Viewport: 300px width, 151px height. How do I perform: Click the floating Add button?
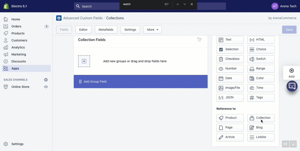(291, 73)
